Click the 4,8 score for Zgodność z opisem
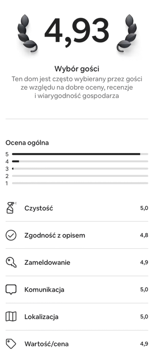This screenshot has height=363, width=158. [x=144, y=235]
